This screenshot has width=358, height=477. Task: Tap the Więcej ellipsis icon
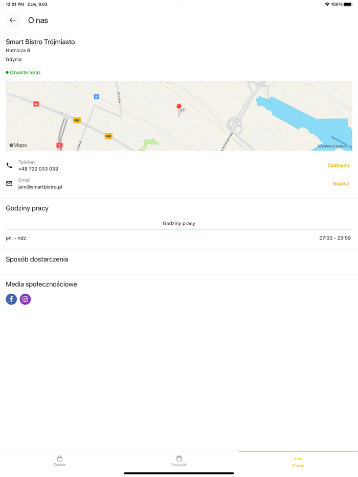pyautogui.click(x=298, y=459)
